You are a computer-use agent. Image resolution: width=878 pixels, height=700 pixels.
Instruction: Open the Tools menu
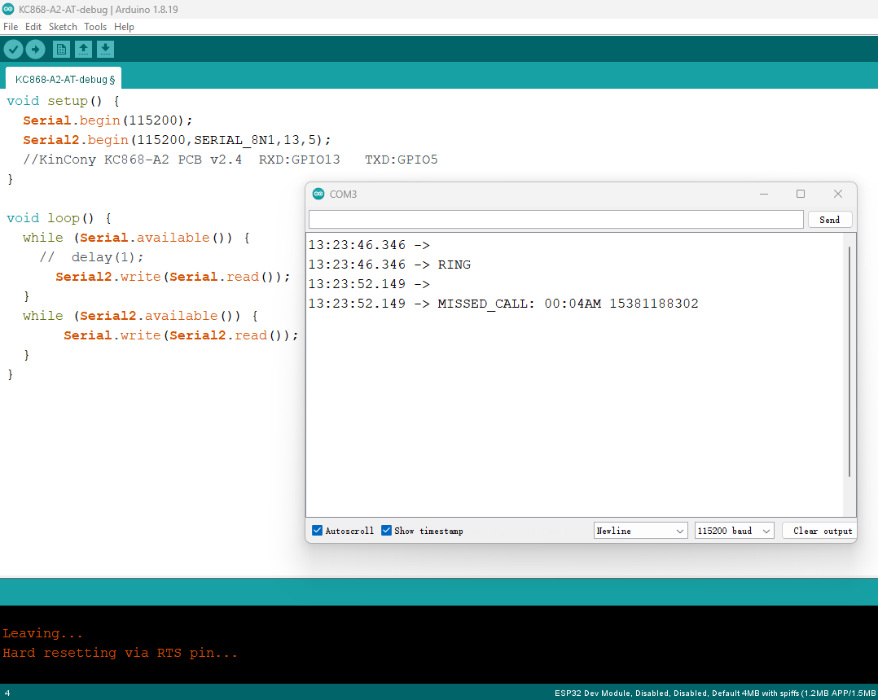pyautogui.click(x=95, y=27)
